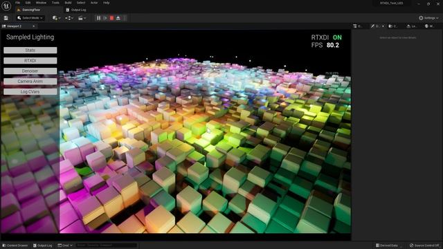Click the RTXDI_Test_UE5 project name label
The width and height of the screenshot is (443, 249).
[x=391, y=3]
